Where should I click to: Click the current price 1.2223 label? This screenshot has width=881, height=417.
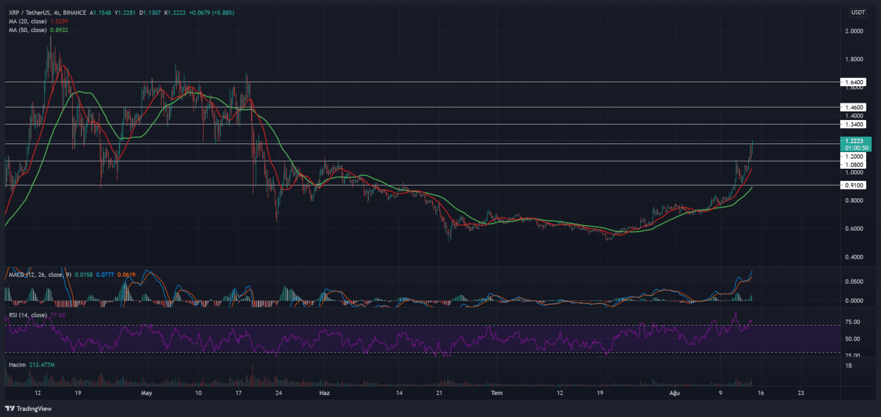coord(856,141)
